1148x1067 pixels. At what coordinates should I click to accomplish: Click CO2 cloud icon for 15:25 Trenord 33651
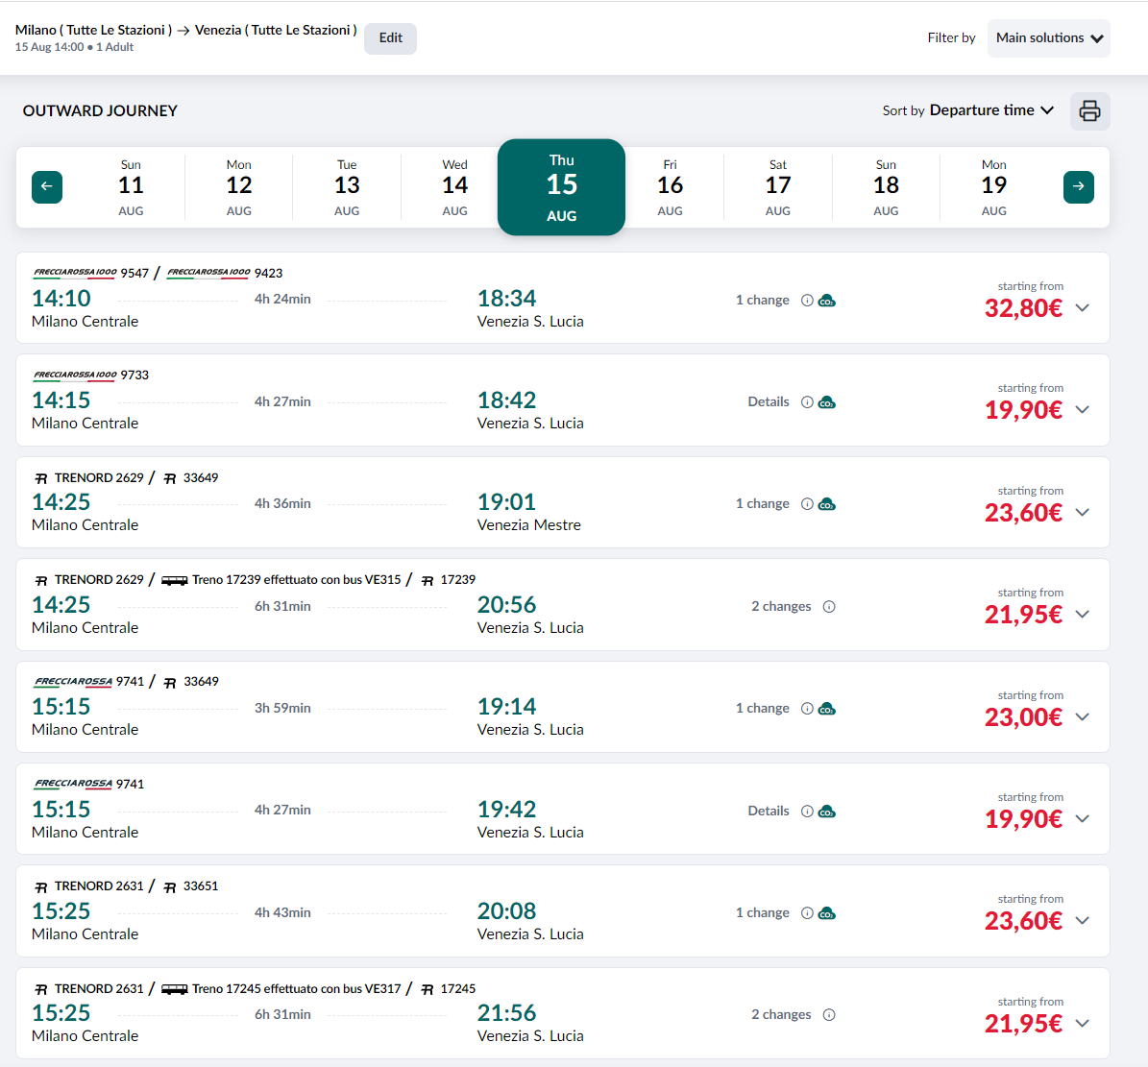pyautogui.click(x=827, y=913)
